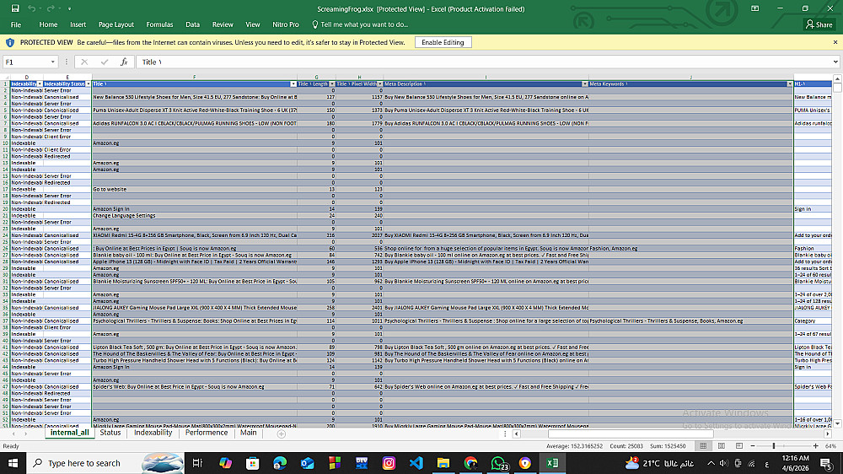The width and height of the screenshot is (843, 474).
Task: Click the Type here to search taskbar box
Action: click(x=105, y=463)
